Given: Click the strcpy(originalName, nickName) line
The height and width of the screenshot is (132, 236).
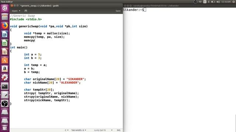Looking at the screenshot, I should 51,97.
